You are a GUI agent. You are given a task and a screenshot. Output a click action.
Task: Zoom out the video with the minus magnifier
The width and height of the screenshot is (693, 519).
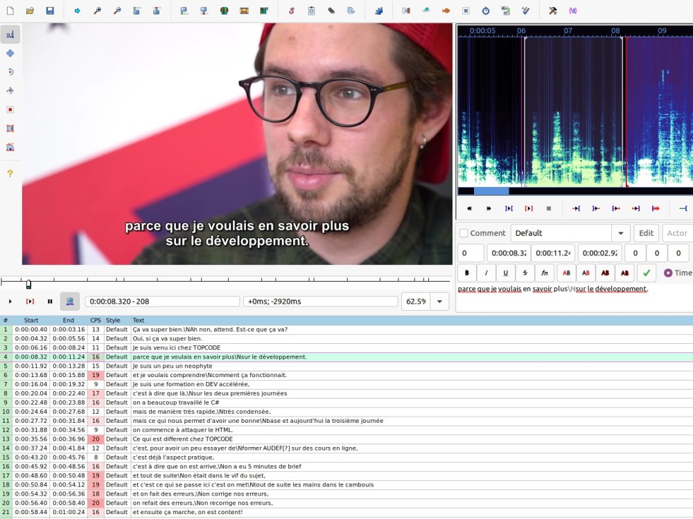click(x=117, y=10)
